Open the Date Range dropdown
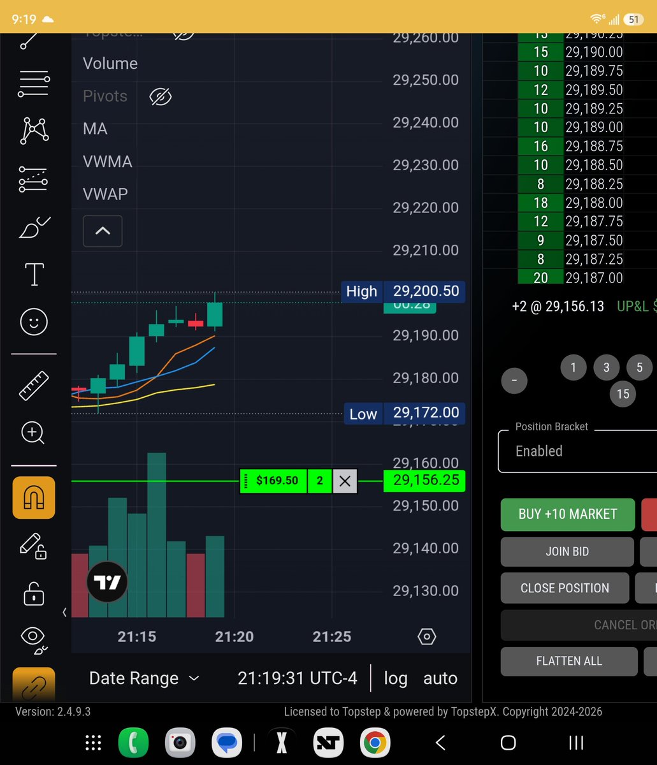Viewport: 657px width, 765px height. click(144, 678)
